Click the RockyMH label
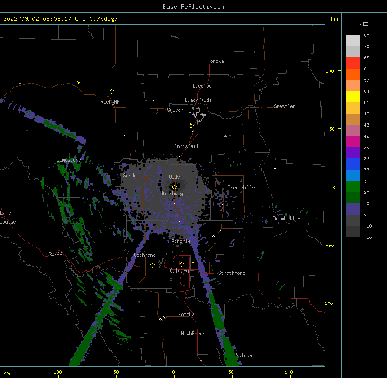This screenshot has height=378, width=387. click(110, 102)
